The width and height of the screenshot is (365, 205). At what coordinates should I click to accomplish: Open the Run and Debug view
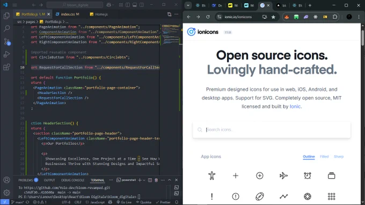point(6,54)
